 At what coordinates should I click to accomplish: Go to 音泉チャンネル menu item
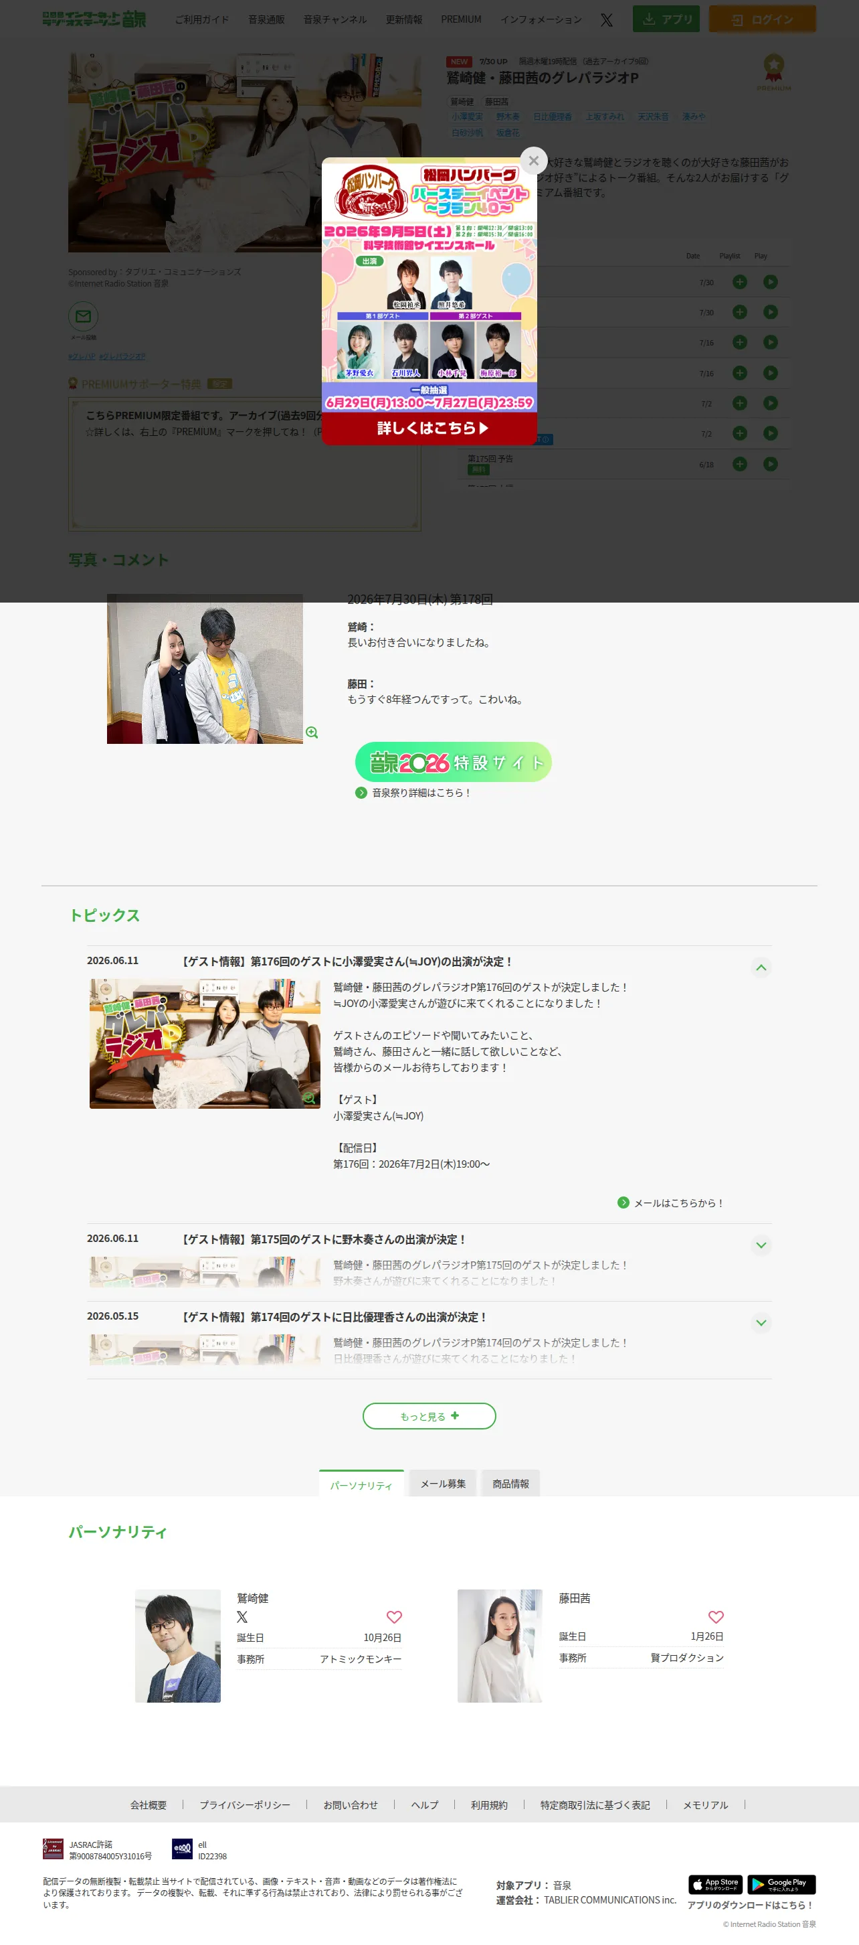click(335, 19)
